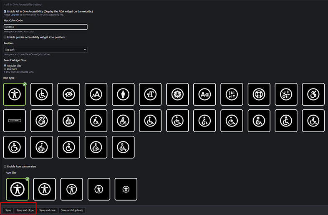Select the Oversize radio button
The image size is (328, 215).
[5, 68]
